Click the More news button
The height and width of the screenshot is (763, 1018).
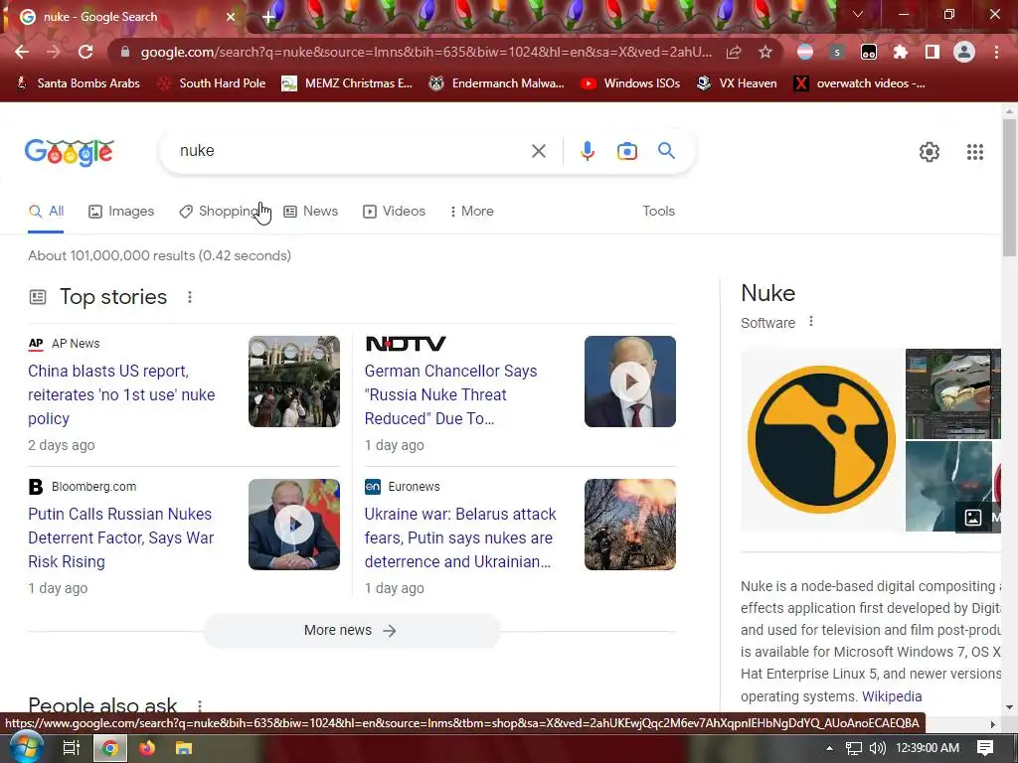(351, 630)
